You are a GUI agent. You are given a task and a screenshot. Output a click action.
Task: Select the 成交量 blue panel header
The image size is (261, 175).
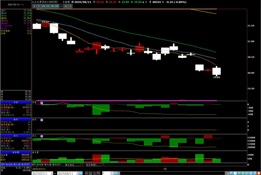pos(16,152)
